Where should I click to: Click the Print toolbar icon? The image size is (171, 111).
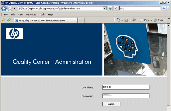[134, 20]
